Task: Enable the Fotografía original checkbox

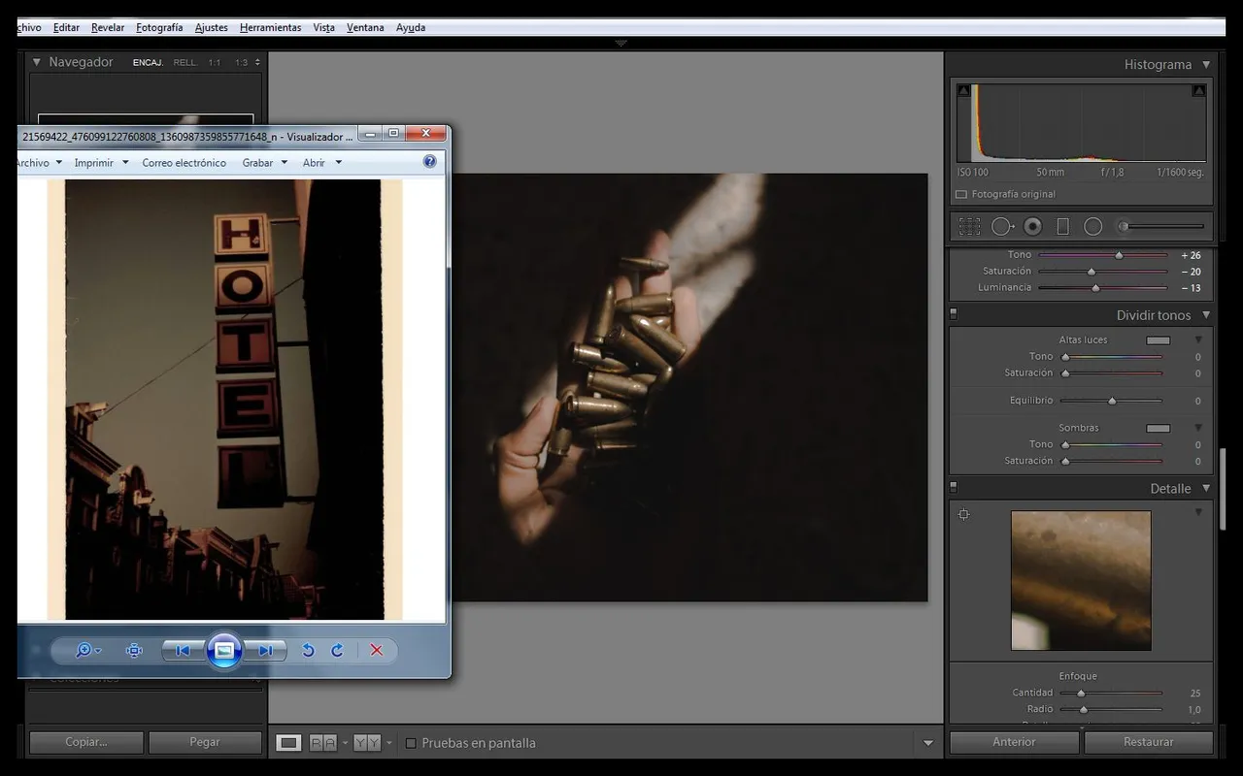Action: pos(961,194)
